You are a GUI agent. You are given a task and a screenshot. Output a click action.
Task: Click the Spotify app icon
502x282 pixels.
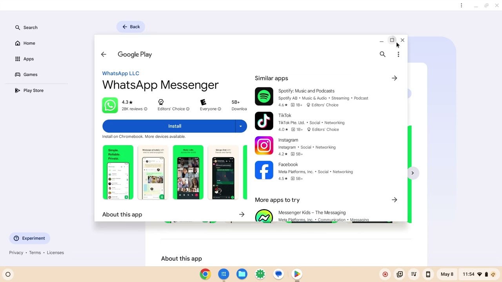(264, 96)
